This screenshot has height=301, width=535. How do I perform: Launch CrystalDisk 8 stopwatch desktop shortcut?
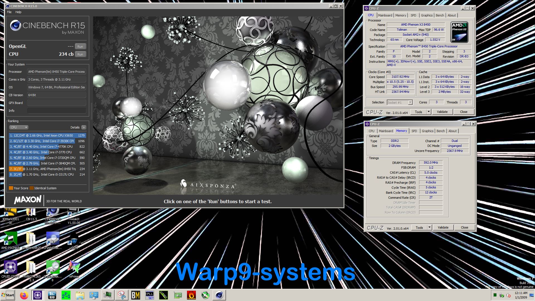[x=53, y=271]
